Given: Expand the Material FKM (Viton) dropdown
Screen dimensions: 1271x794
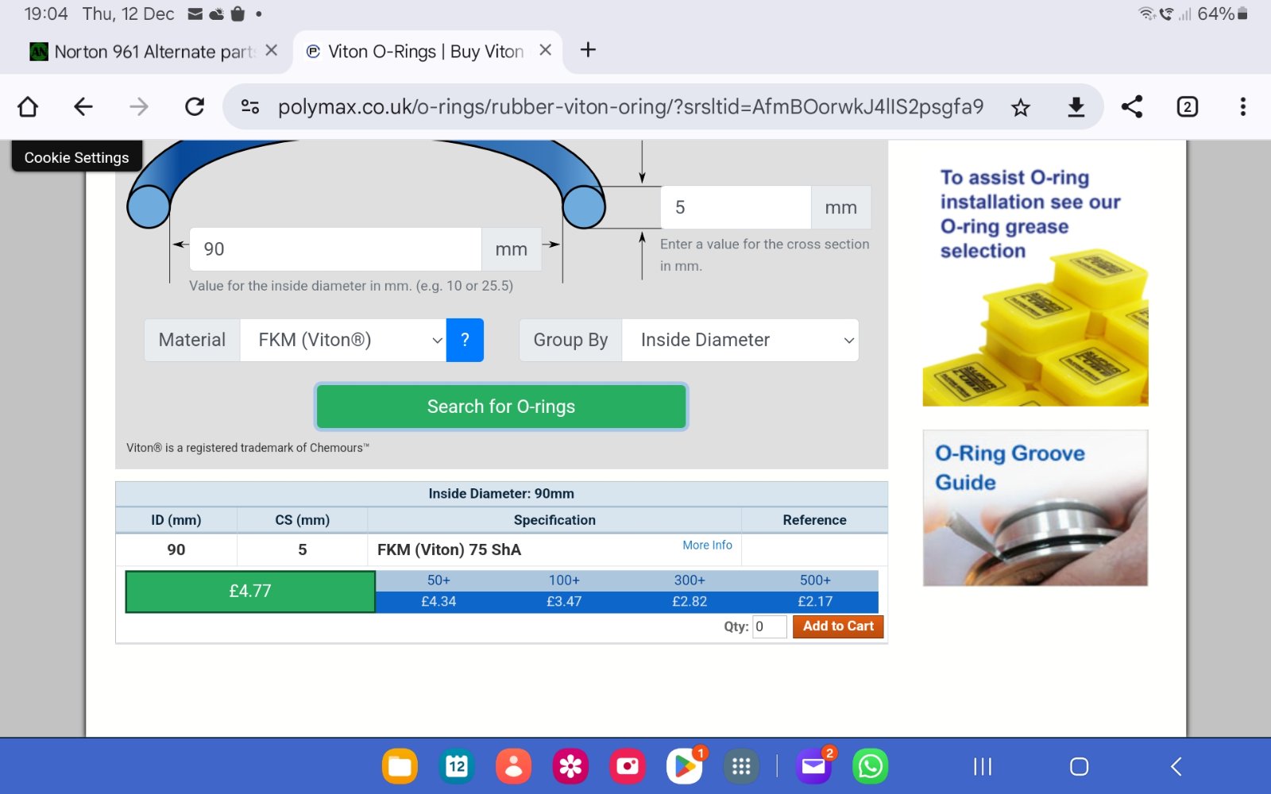Looking at the screenshot, I should pos(342,340).
